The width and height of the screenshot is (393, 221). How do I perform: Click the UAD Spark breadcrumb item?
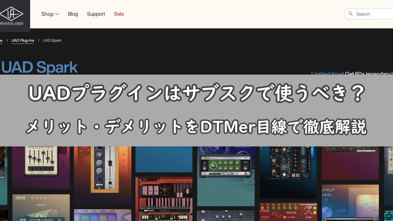point(52,41)
